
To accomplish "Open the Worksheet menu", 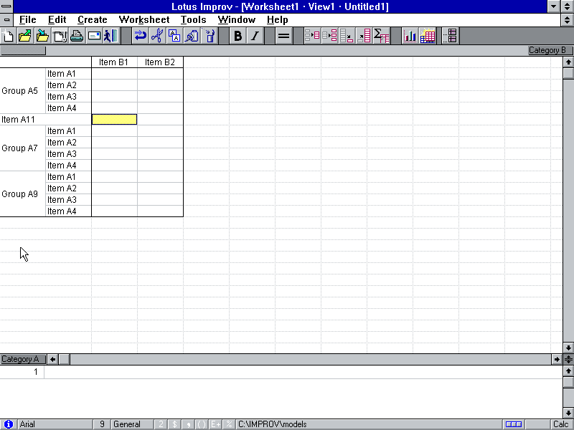I will point(144,20).
